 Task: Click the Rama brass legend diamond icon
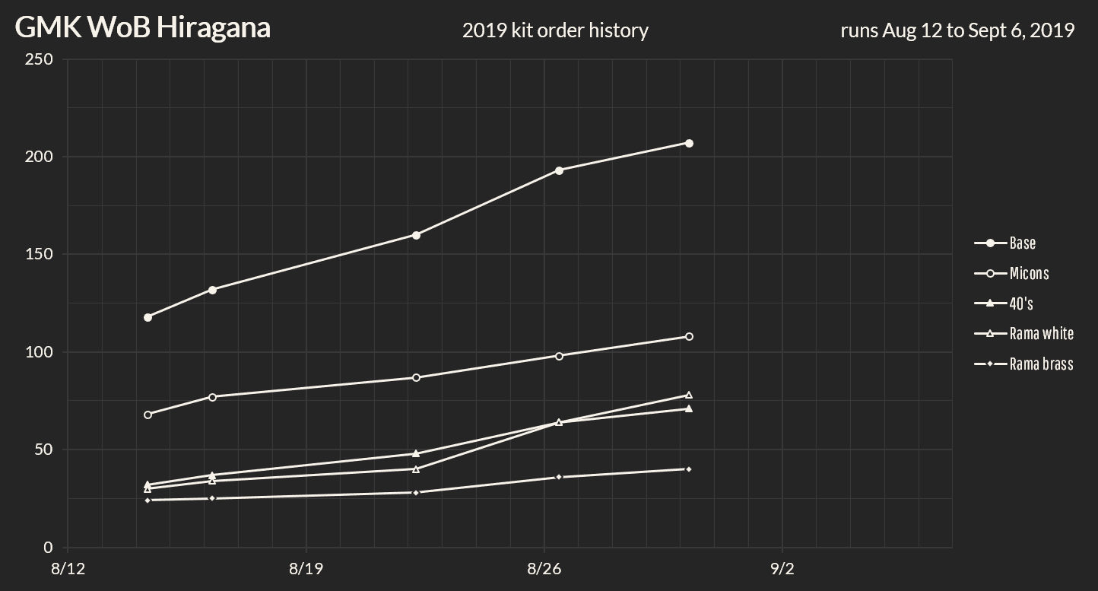pyautogui.click(x=990, y=364)
